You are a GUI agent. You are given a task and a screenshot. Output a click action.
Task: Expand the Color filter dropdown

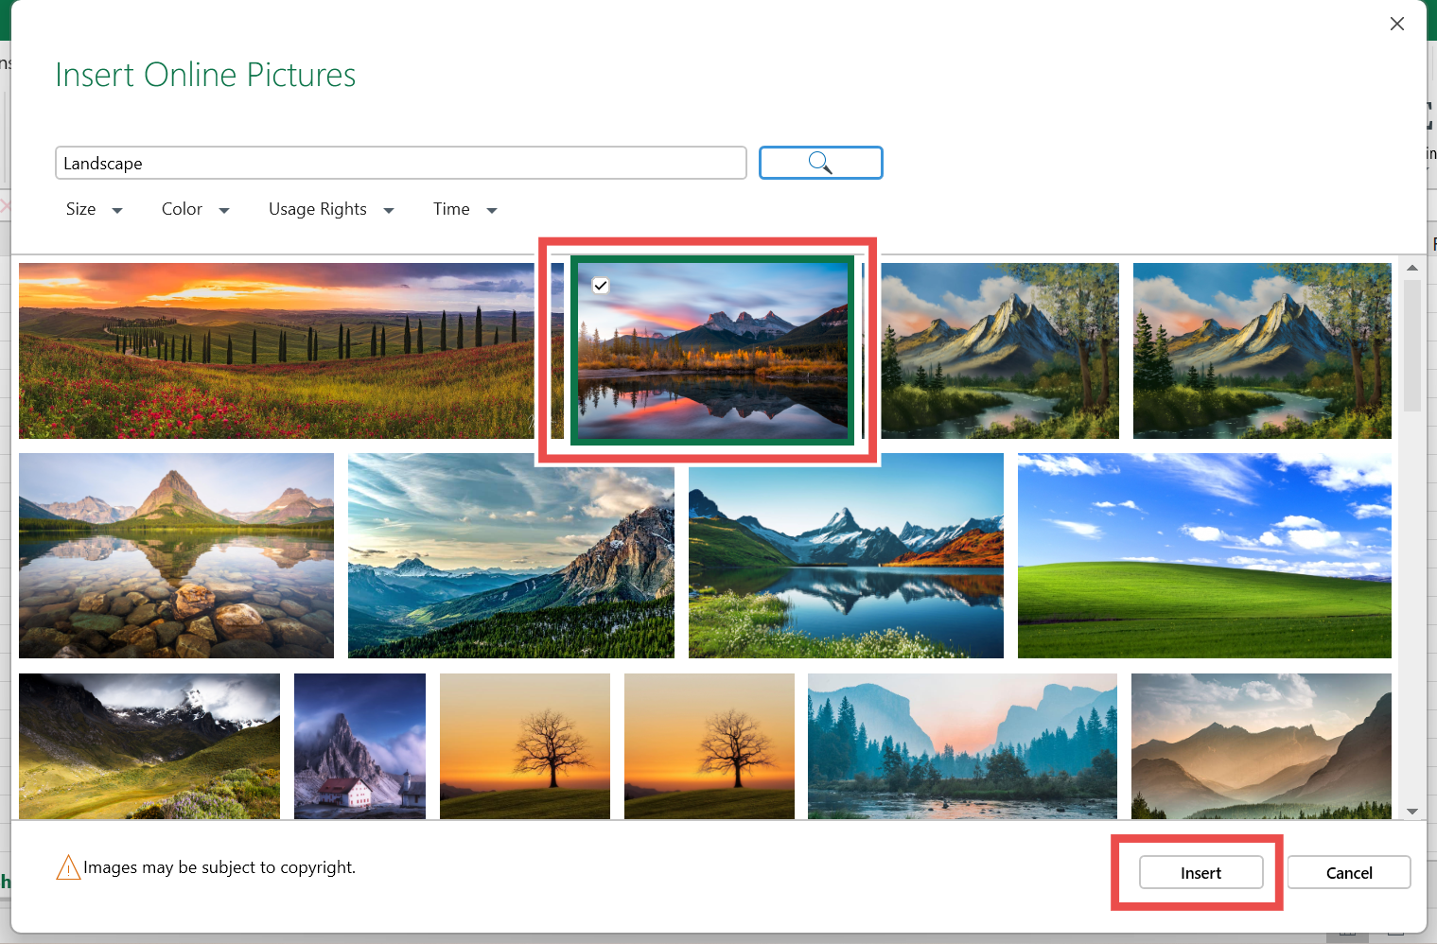click(195, 209)
